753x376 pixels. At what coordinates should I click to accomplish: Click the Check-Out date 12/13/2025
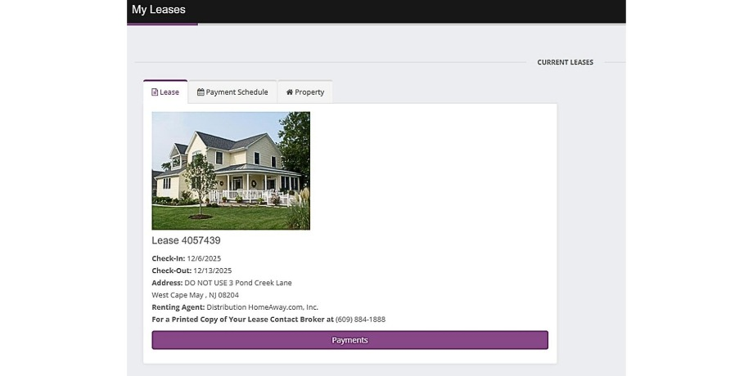click(212, 271)
